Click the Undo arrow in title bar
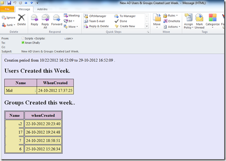 pos(15,3)
